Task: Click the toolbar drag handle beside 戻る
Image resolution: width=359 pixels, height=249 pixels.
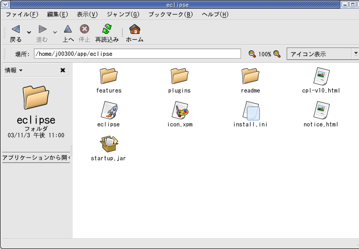Action: [x=4, y=33]
